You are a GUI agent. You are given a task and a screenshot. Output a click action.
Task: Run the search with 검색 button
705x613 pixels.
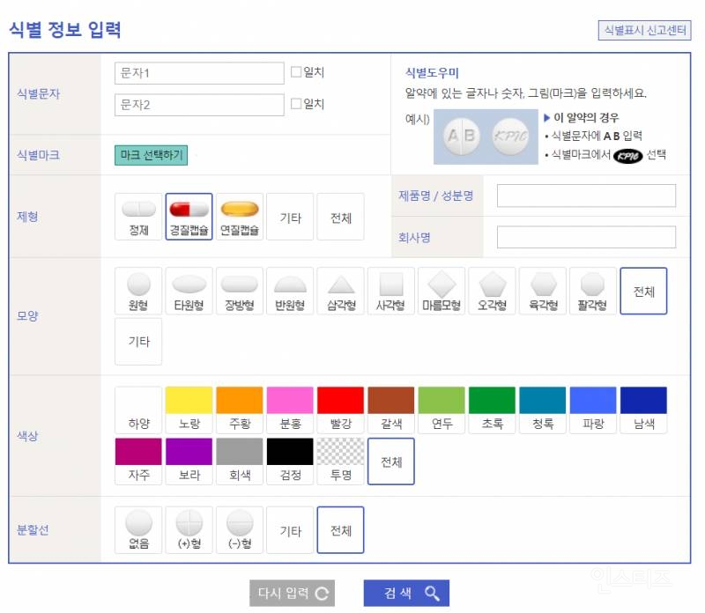pos(406,594)
